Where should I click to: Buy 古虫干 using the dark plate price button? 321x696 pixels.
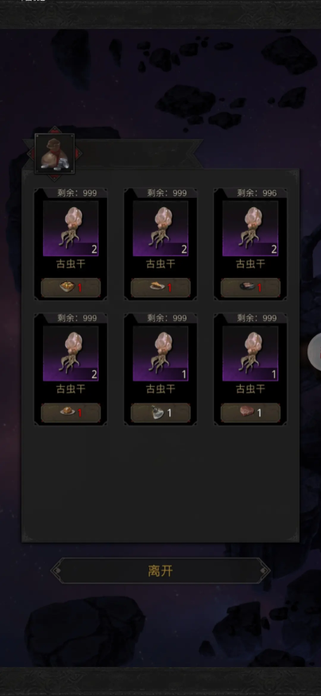coord(250,288)
